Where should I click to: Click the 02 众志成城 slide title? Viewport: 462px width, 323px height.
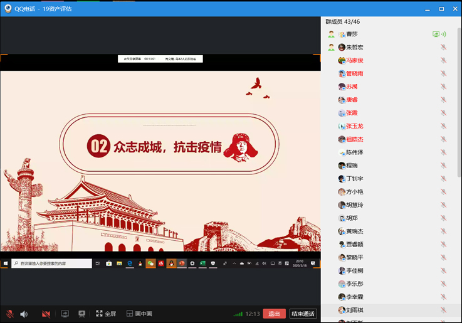coord(167,147)
